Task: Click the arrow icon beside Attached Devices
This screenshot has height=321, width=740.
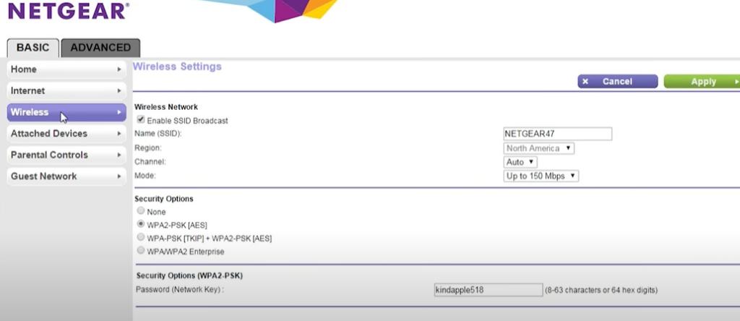Action: coord(119,134)
